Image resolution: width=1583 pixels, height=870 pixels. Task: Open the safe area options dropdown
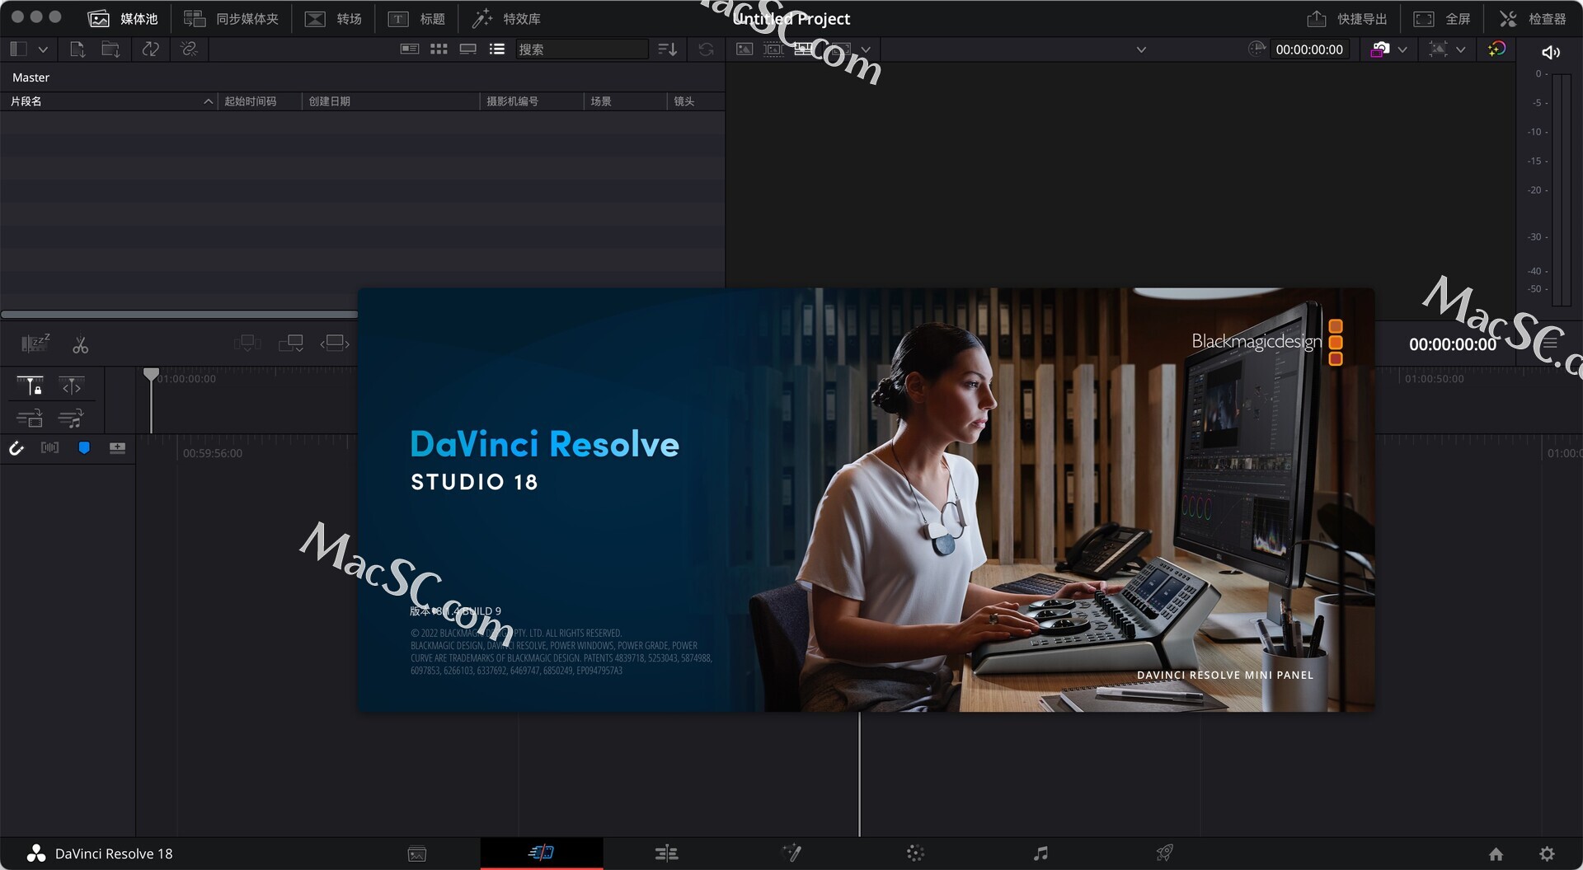pos(1461,49)
